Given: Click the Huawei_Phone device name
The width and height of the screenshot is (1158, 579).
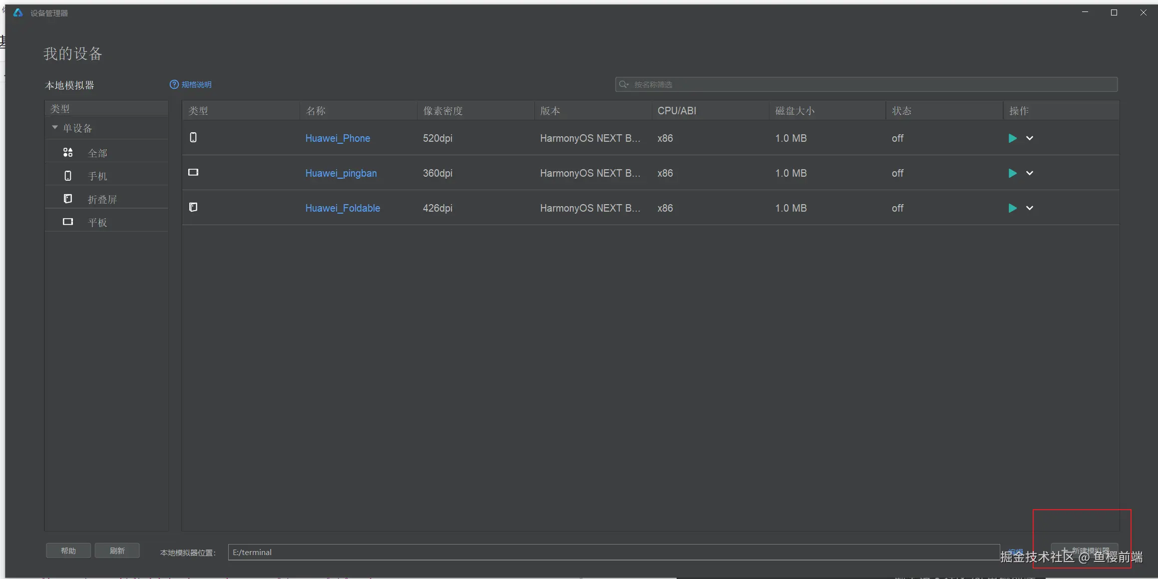Looking at the screenshot, I should coord(338,138).
